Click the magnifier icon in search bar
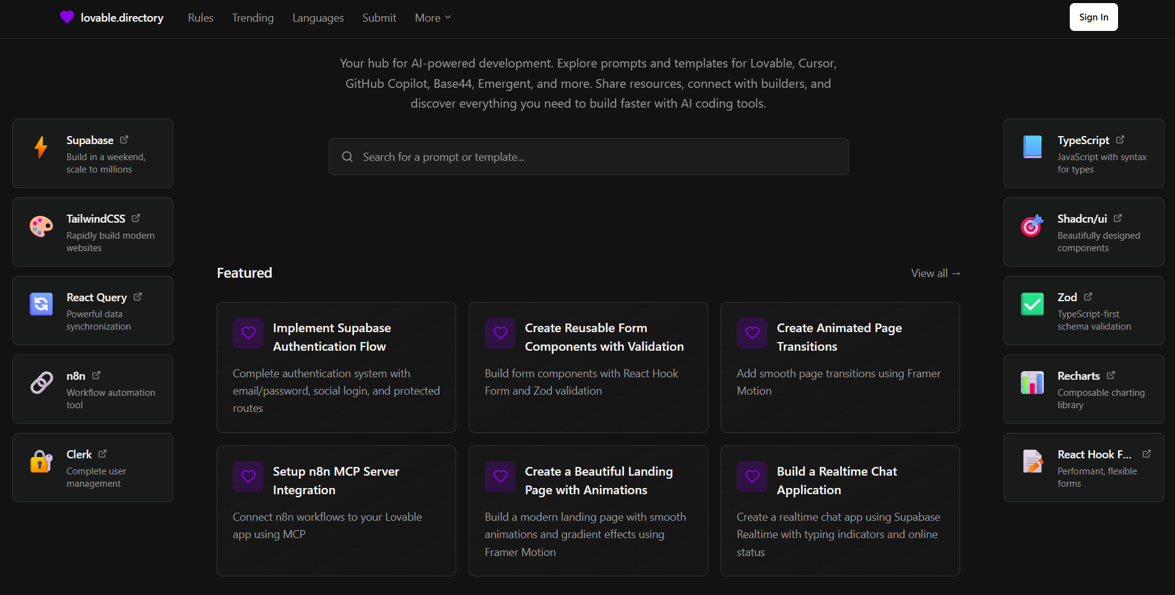Screen dimensions: 1175x595 pos(347,156)
